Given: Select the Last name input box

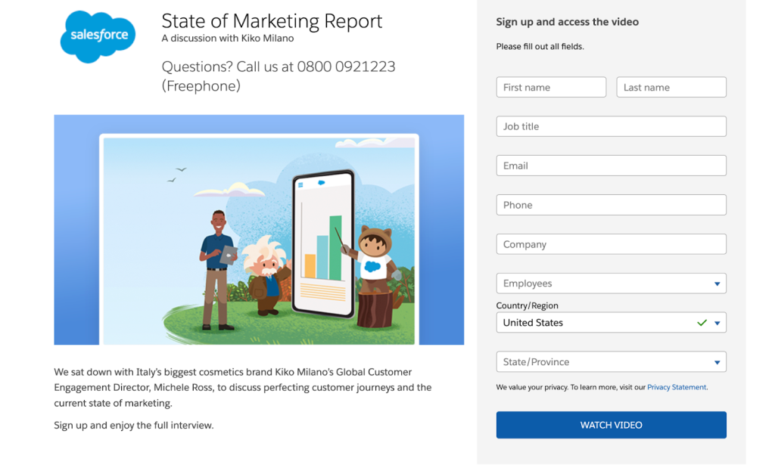Looking at the screenshot, I should 671,87.
